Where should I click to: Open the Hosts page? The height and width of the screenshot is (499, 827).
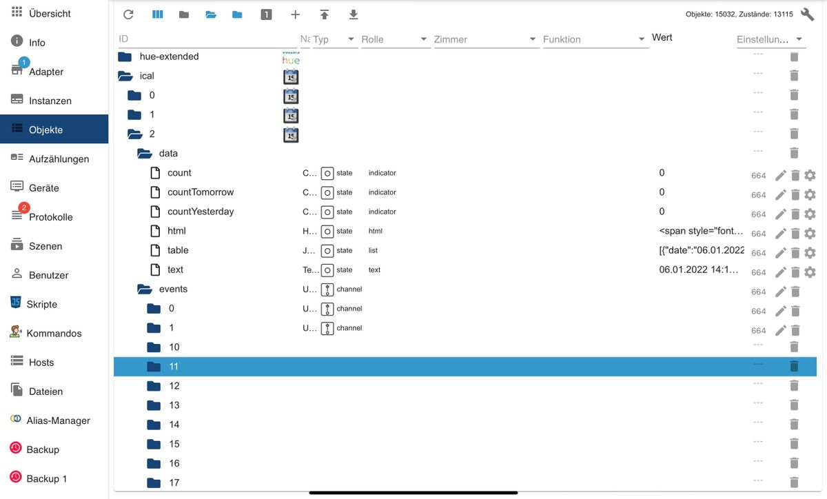[x=54, y=363]
